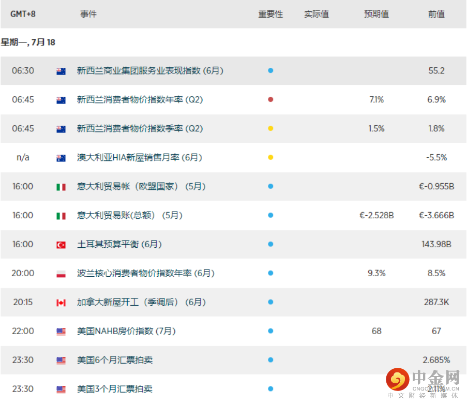
Task: Click flag beside 新西兰消费者物价指数年率 (Q2)
Action: coord(61,100)
